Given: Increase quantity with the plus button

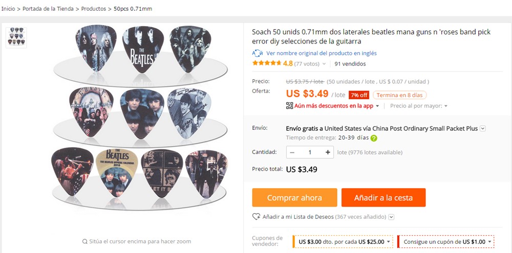Looking at the screenshot, I should click(x=328, y=152).
